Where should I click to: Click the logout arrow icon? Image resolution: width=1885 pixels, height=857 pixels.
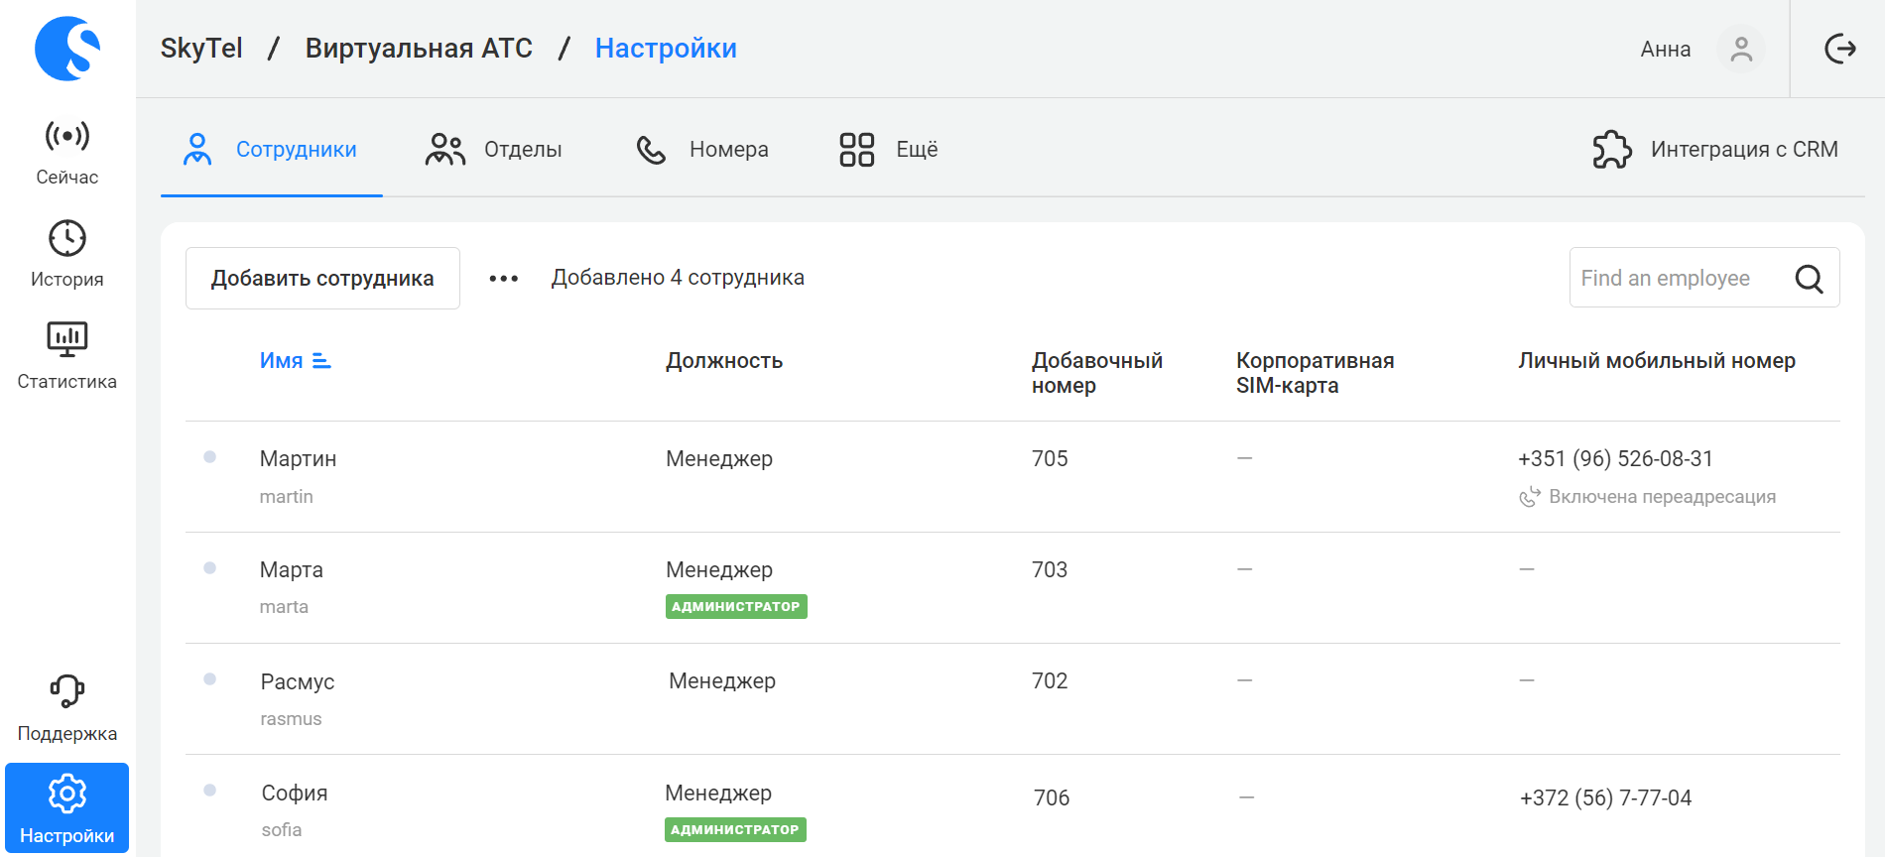(x=1840, y=49)
